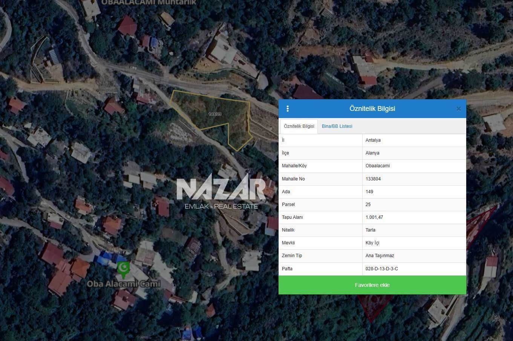Viewport: 513px width, 341px height.
Task: Click the Nitelik value Tarla
Action: (x=371, y=230)
